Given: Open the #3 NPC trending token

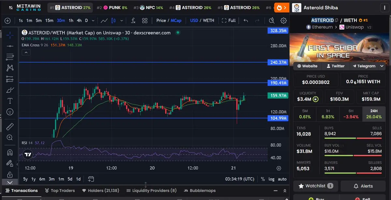Looking at the screenshot, I should 148,7.
